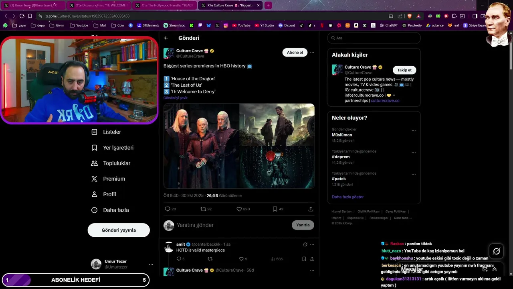The width and height of the screenshot is (513, 289).
Task: Open the floating Grok button
Action: pos(497,251)
